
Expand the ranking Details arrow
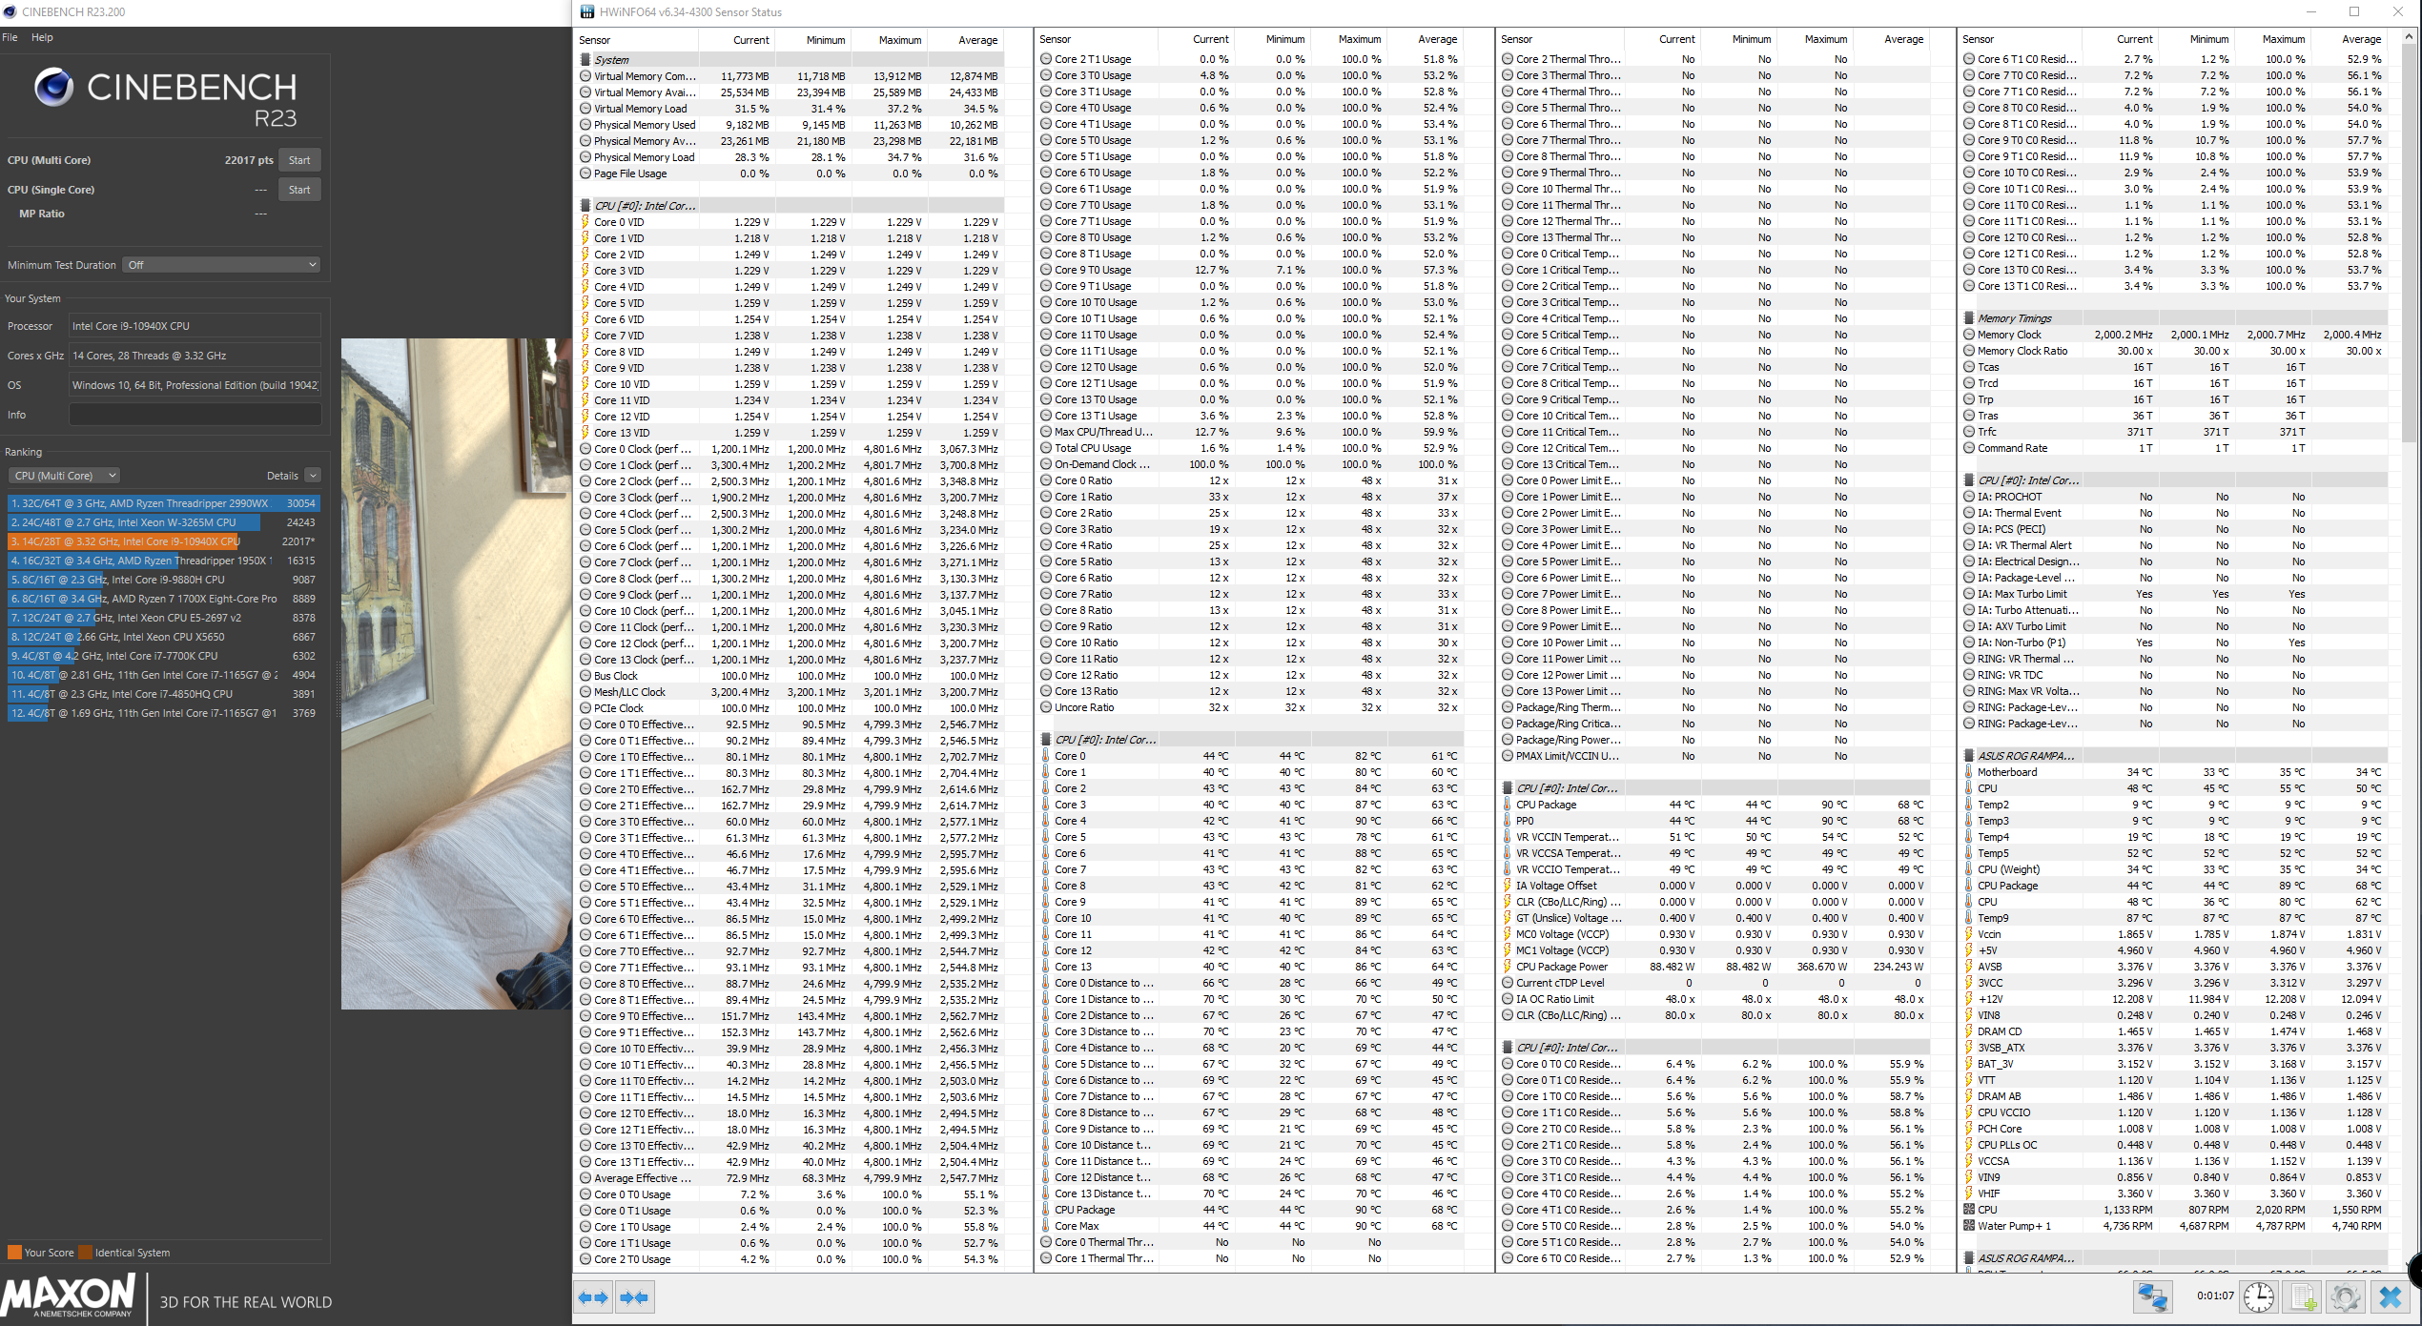[x=313, y=476]
